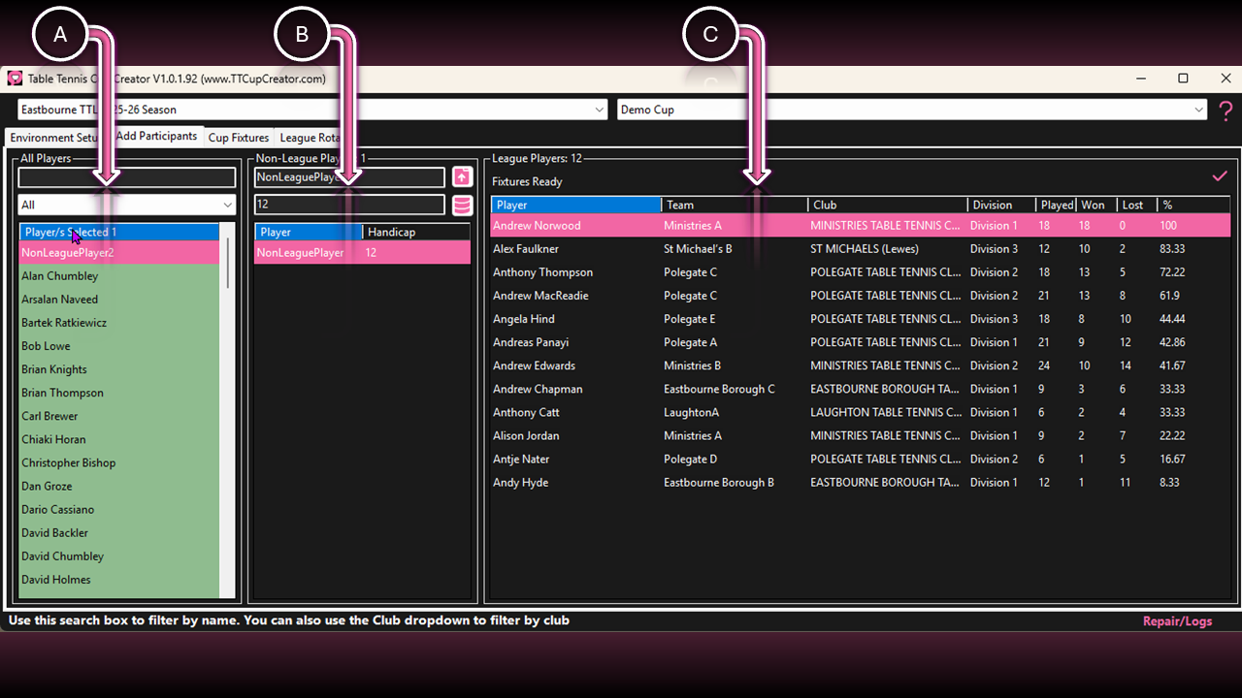Select the Alison Jordan row
The image size is (1242, 698).
click(861, 435)
